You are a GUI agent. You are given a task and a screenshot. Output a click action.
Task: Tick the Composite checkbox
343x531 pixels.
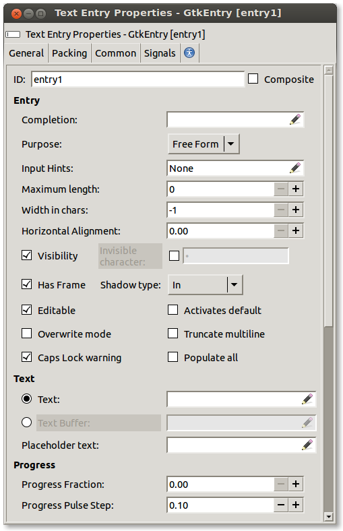click(253, 79)
